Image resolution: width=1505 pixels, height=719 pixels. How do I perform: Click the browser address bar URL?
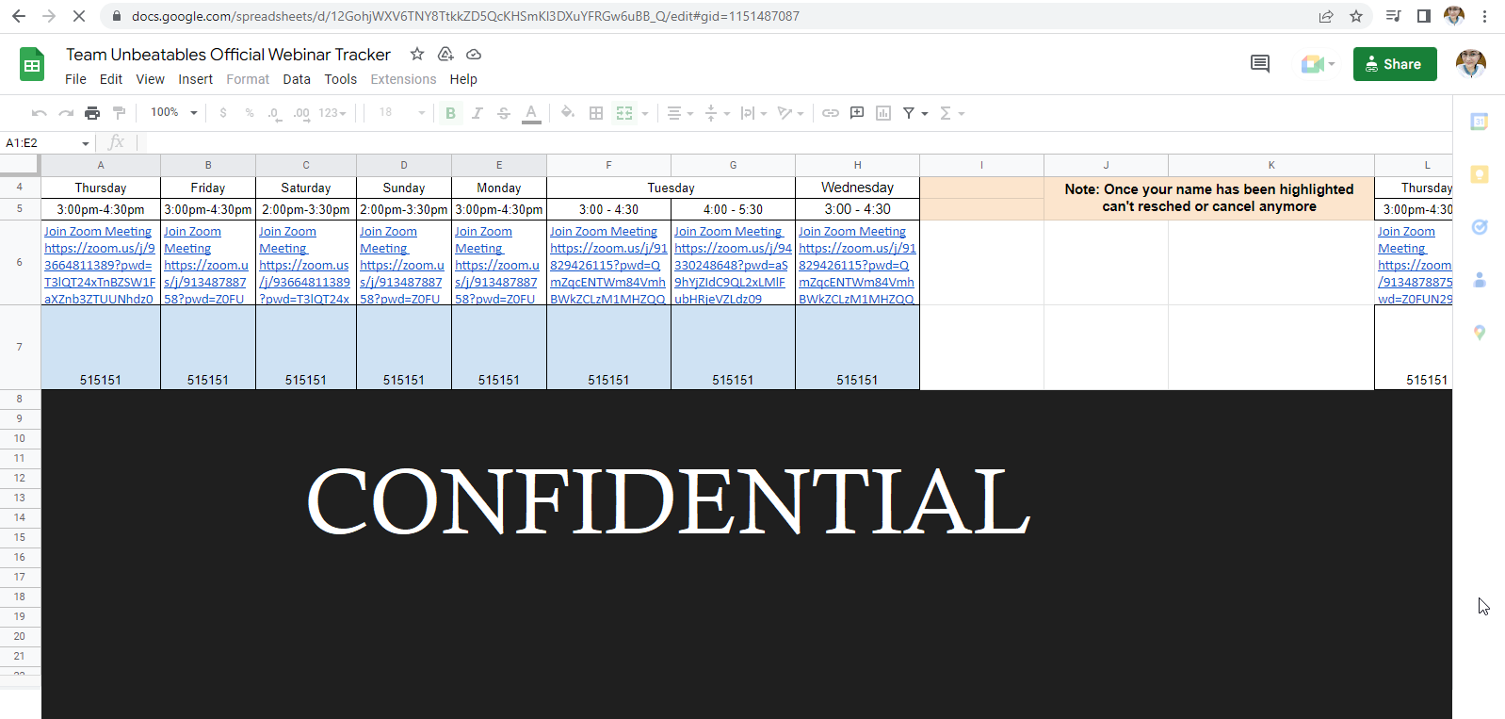point(465,16)
